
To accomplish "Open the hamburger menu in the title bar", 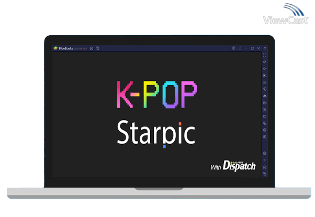I will pyautogui.click(x=240, y=48).
